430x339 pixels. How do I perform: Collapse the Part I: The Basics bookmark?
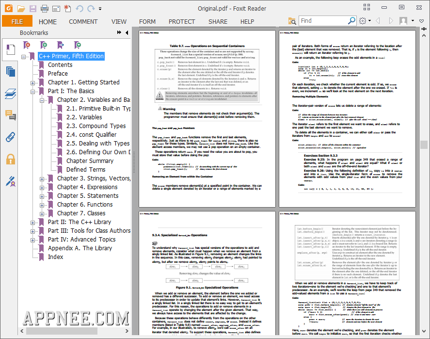click(x=32, y=92)
